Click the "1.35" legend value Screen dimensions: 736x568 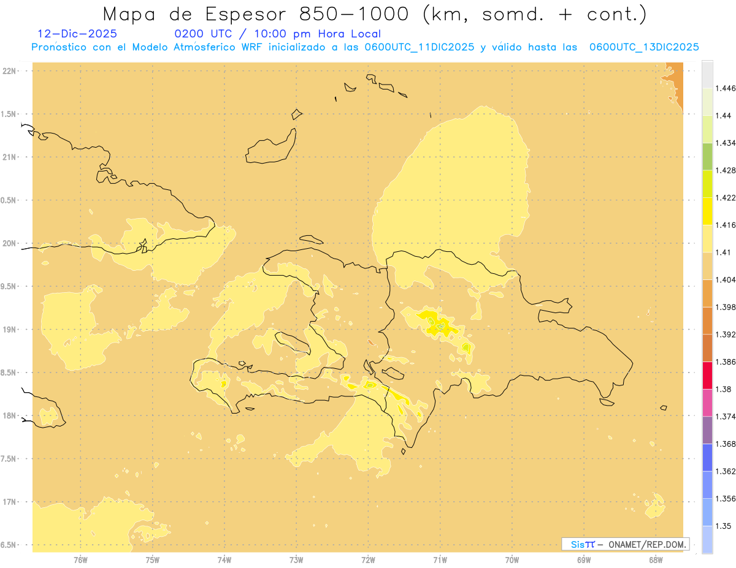[723, 526]
